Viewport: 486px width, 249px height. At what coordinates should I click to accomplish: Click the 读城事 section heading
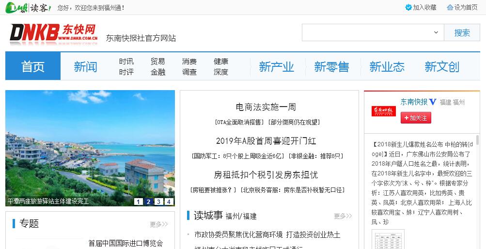coord(208,216)
